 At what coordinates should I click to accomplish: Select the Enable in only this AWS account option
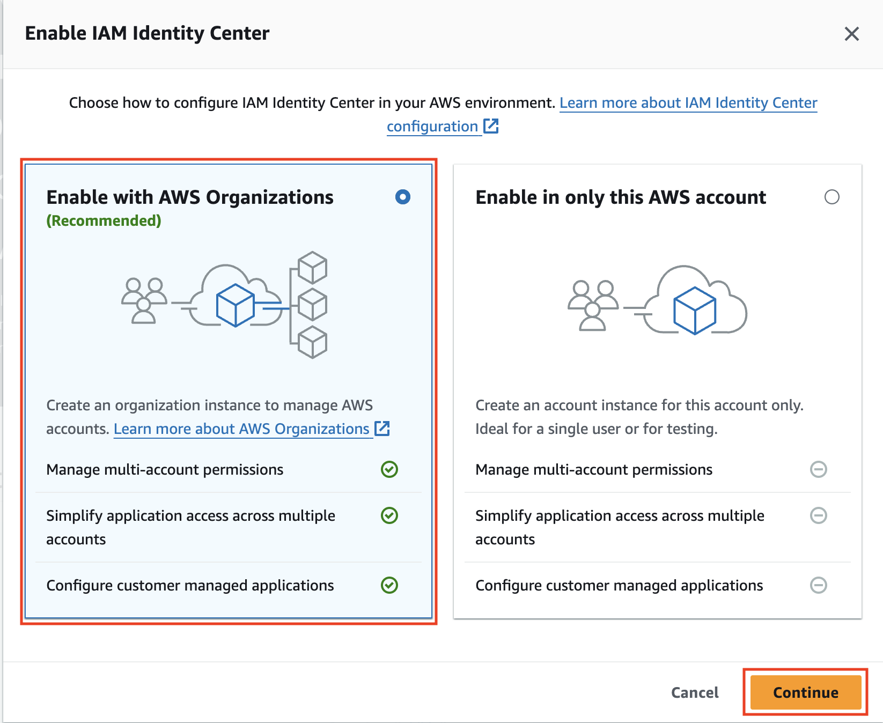(x=833, y=197)
